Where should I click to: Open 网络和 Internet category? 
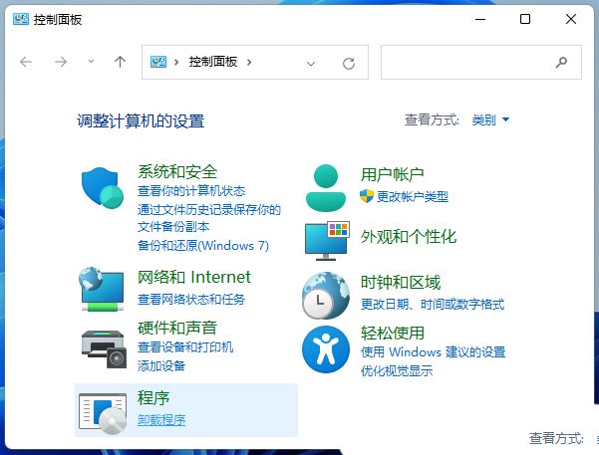point(194,277)
